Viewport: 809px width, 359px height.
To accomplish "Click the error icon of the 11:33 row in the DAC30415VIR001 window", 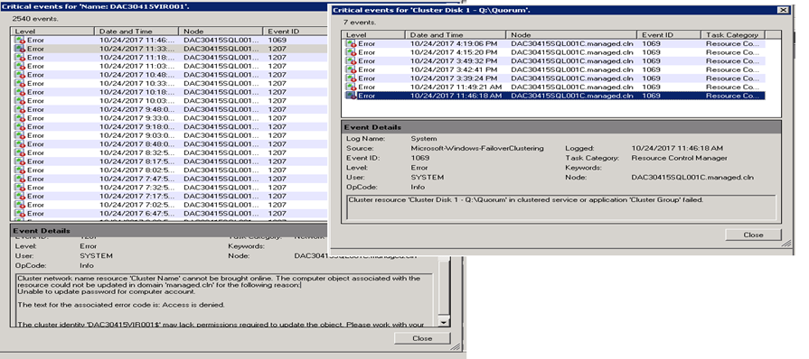I will [20, 49].
